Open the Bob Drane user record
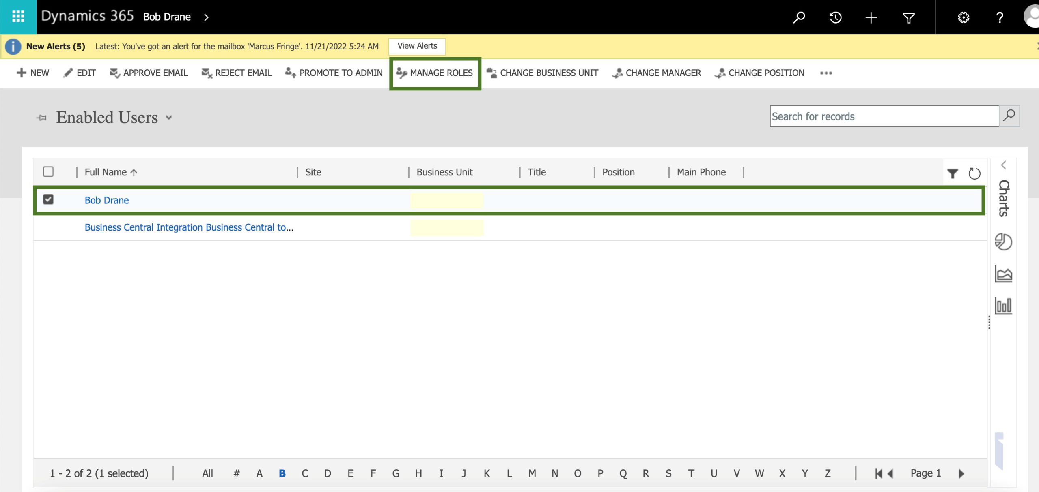The height and width of the screenshot is (492, 1039). point(107,200)
